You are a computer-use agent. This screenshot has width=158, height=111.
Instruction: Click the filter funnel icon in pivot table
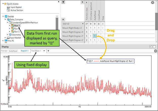[x=64, y=2]
